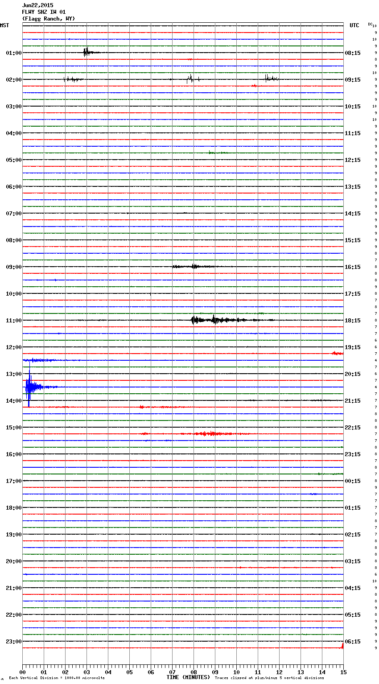
Task: Click minute-axis tick label '08'
Action: [x=194, y=672]
